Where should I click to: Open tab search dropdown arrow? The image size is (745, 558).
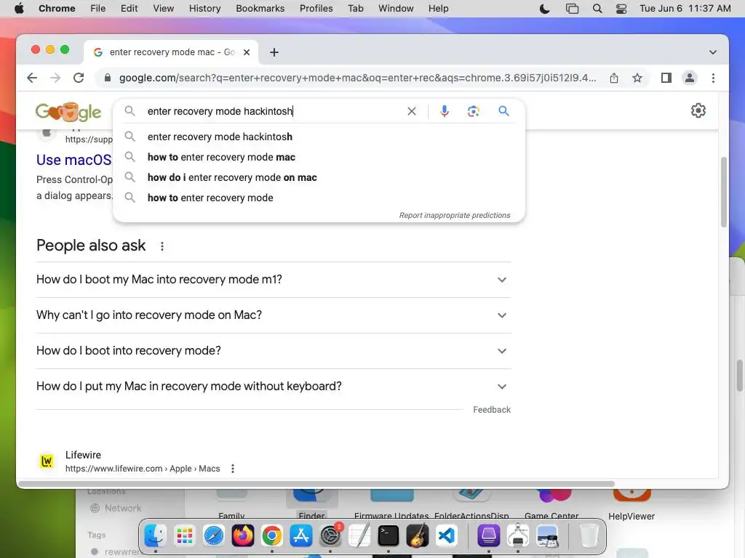coord(713,52)
